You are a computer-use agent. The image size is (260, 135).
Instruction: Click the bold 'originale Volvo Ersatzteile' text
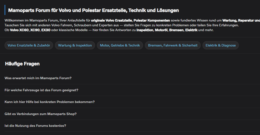112,21
